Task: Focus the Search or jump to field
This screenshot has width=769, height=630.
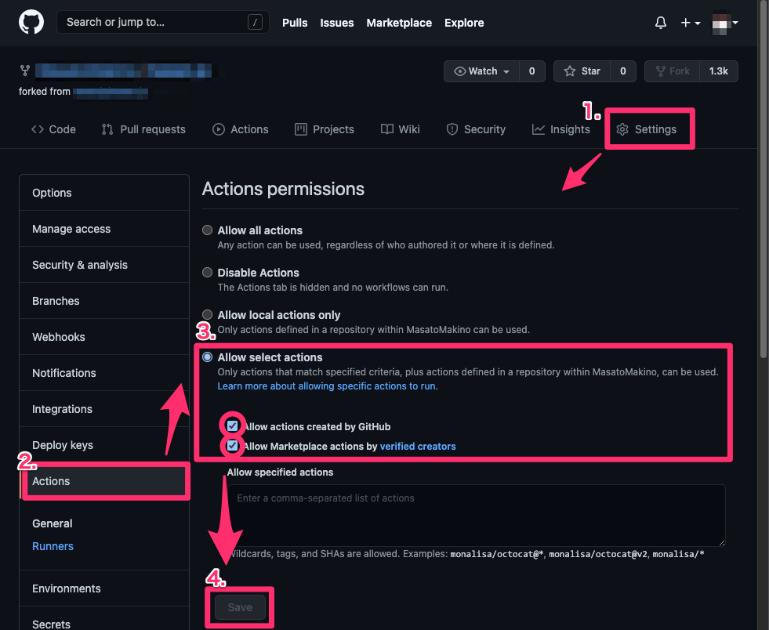Action: point(163,22)
